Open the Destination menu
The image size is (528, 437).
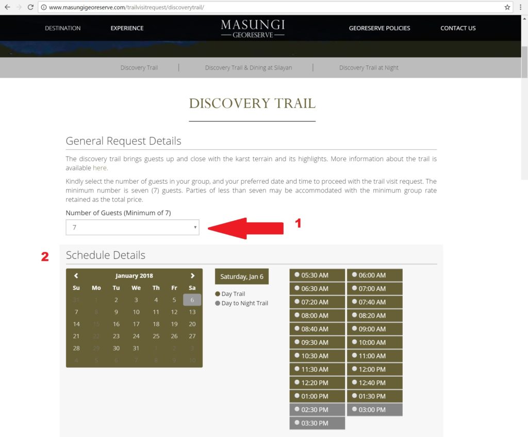coord(62,28)
